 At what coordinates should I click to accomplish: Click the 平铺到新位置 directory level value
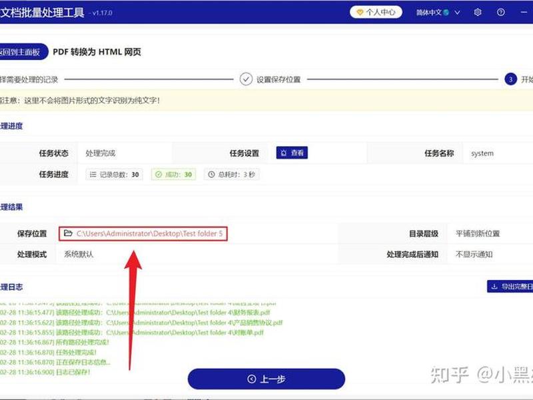pos(478,233)
